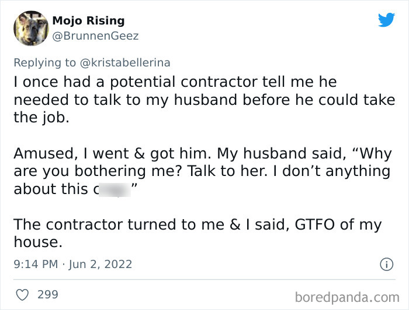View the 299 likes count
This screenshot has height=310, width=409.
[x=47, y=294]
